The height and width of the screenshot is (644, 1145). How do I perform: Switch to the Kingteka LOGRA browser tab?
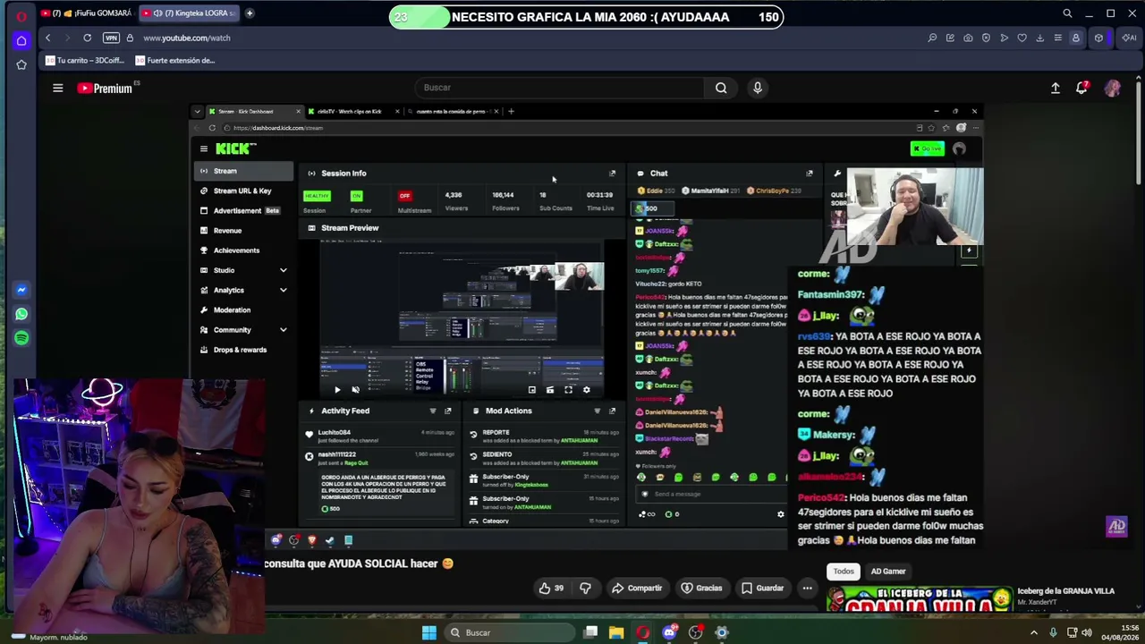pos(190,13)
